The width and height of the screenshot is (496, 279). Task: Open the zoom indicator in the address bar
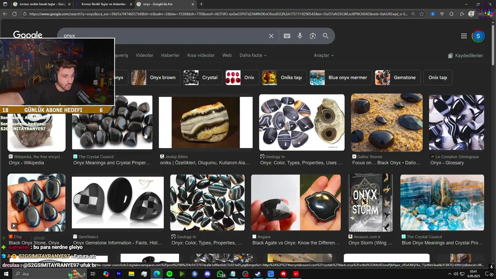tap(413, 14)
